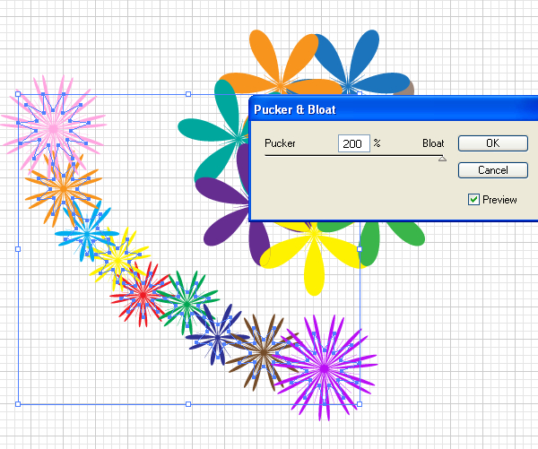
Task: Click the bottom-left selection bounding box handle
Action: click(x=18, y=404)
